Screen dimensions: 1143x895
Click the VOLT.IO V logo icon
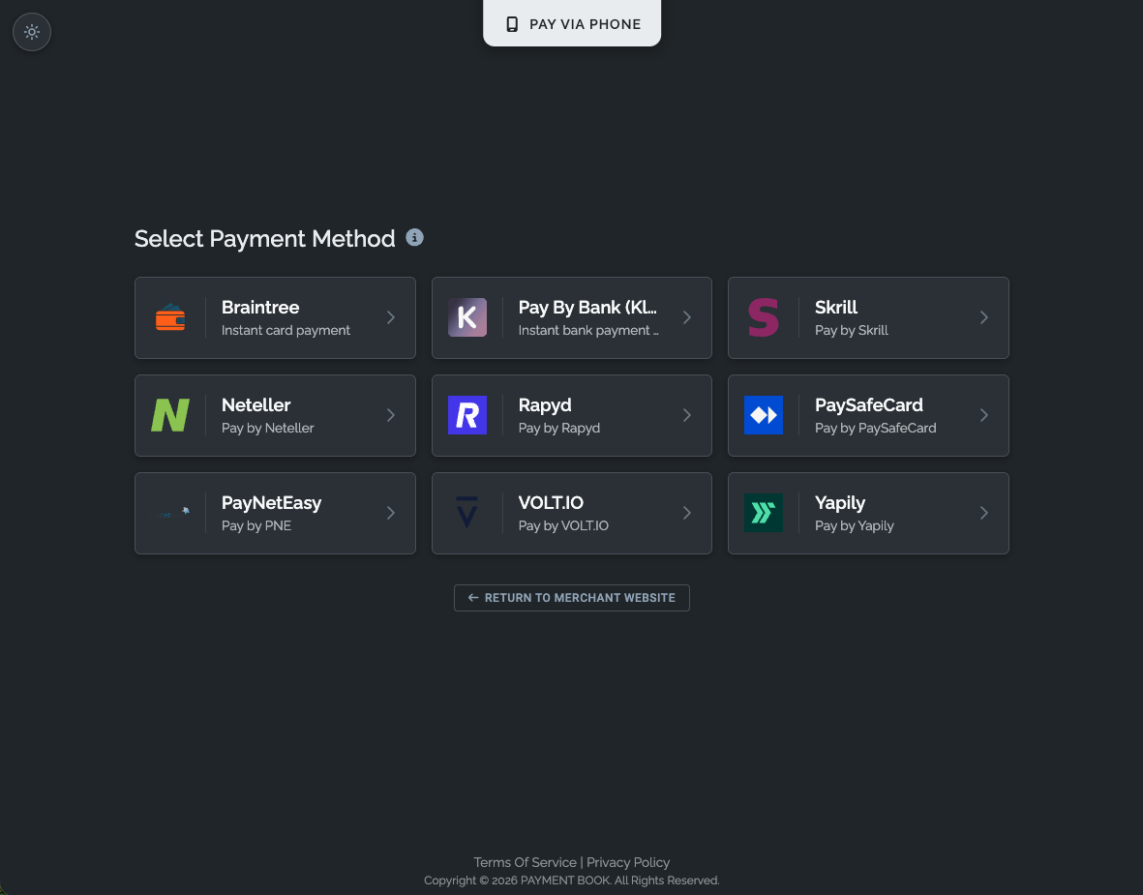[x=467, y=513]
